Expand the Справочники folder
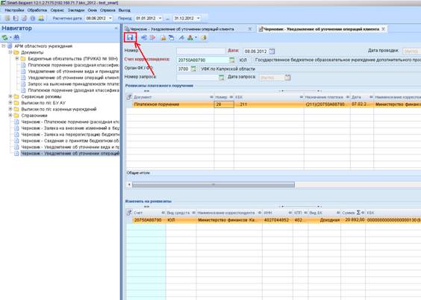This screenshot has width=421, height=300. click(x=10, y=116)
